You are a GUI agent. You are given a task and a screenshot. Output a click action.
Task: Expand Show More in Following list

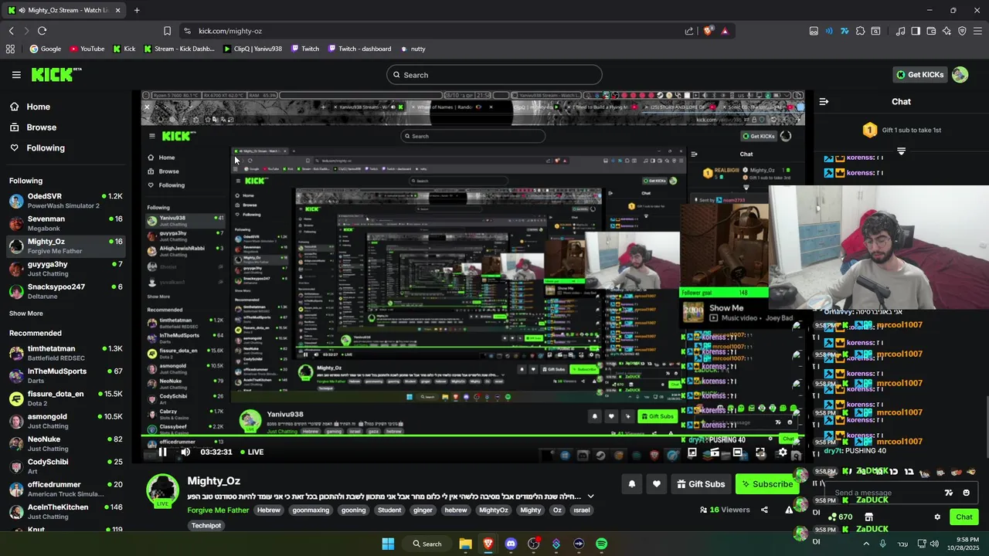[26, 314]
